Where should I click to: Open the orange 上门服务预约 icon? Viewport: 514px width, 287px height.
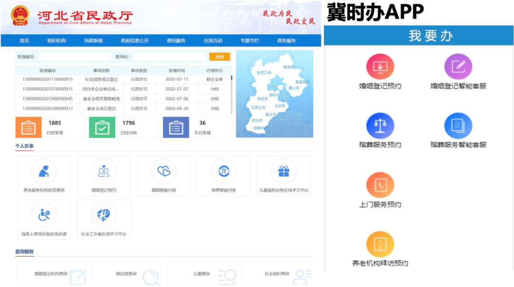[x=380, y=185]
